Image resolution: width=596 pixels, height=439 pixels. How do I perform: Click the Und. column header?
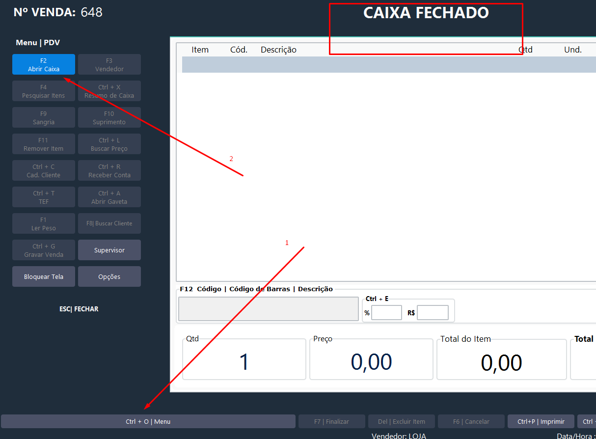click(x=573, y=50)
